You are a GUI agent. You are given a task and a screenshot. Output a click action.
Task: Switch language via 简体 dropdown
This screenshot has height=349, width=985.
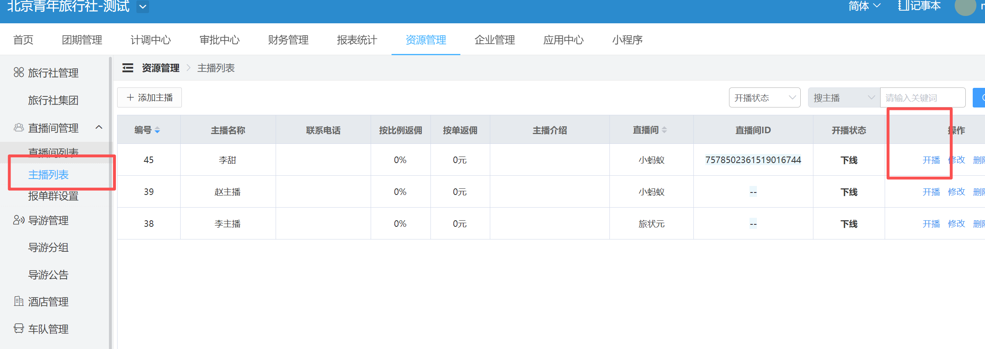click(x=864, y=6)
